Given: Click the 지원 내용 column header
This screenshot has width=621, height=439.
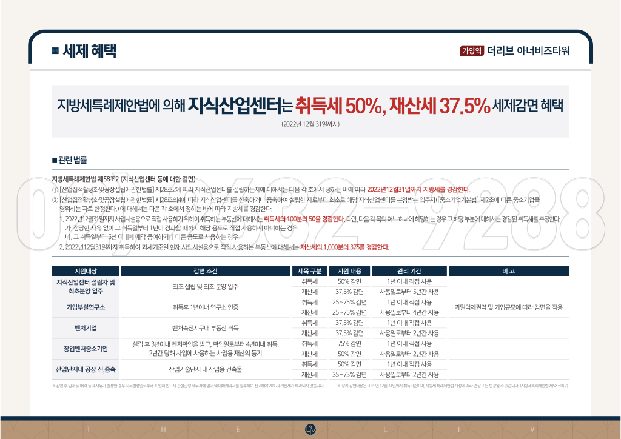Looking at the screenshot, I should (x=349, y=271).
